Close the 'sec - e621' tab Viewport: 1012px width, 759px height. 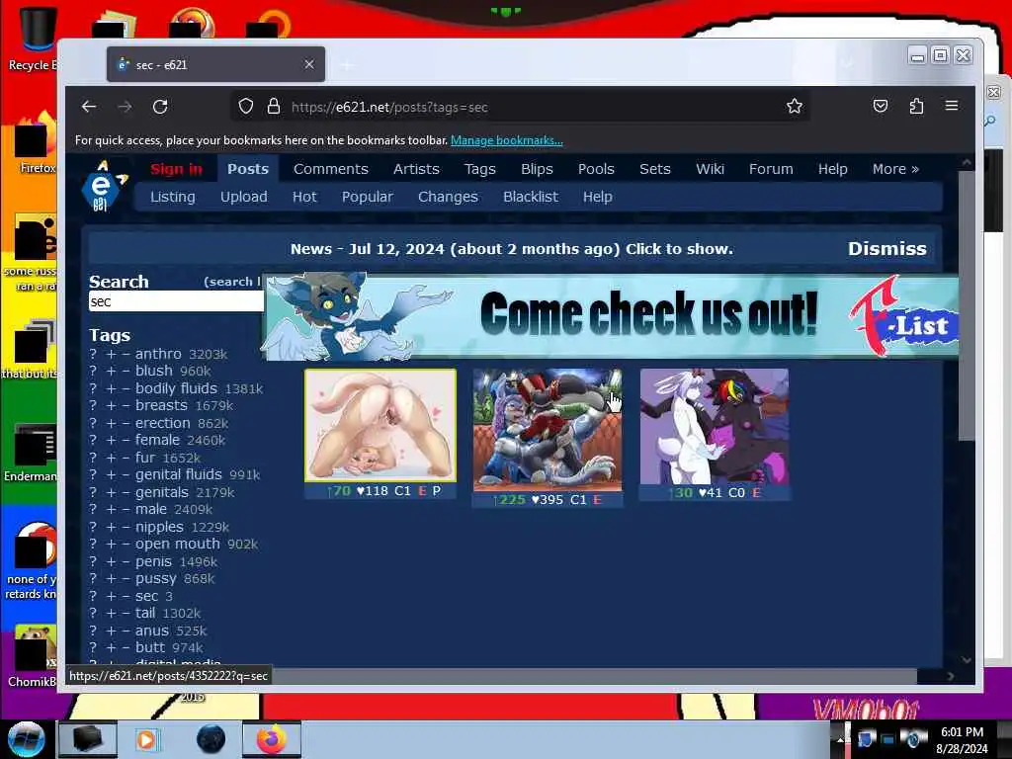tap(309, 64)
